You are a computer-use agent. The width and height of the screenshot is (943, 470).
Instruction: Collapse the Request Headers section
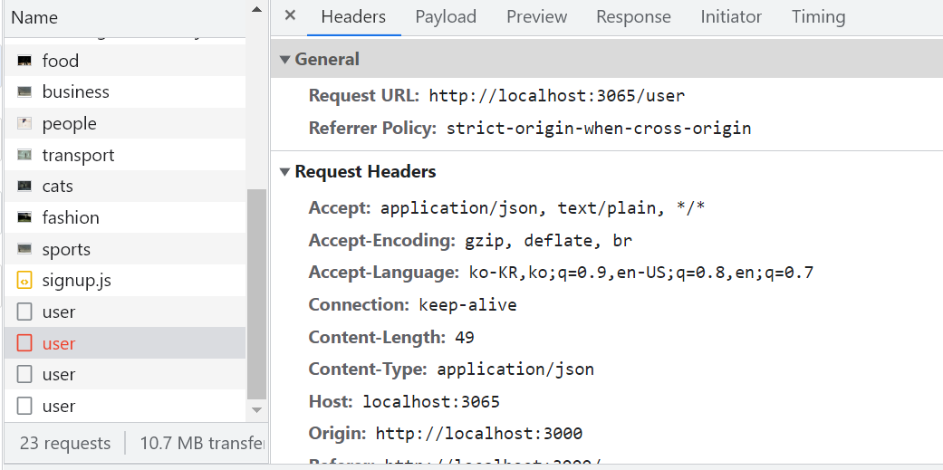285,172
